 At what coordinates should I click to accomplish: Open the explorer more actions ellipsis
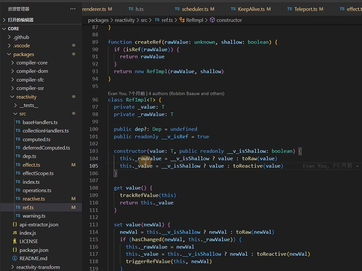(73, 9)
